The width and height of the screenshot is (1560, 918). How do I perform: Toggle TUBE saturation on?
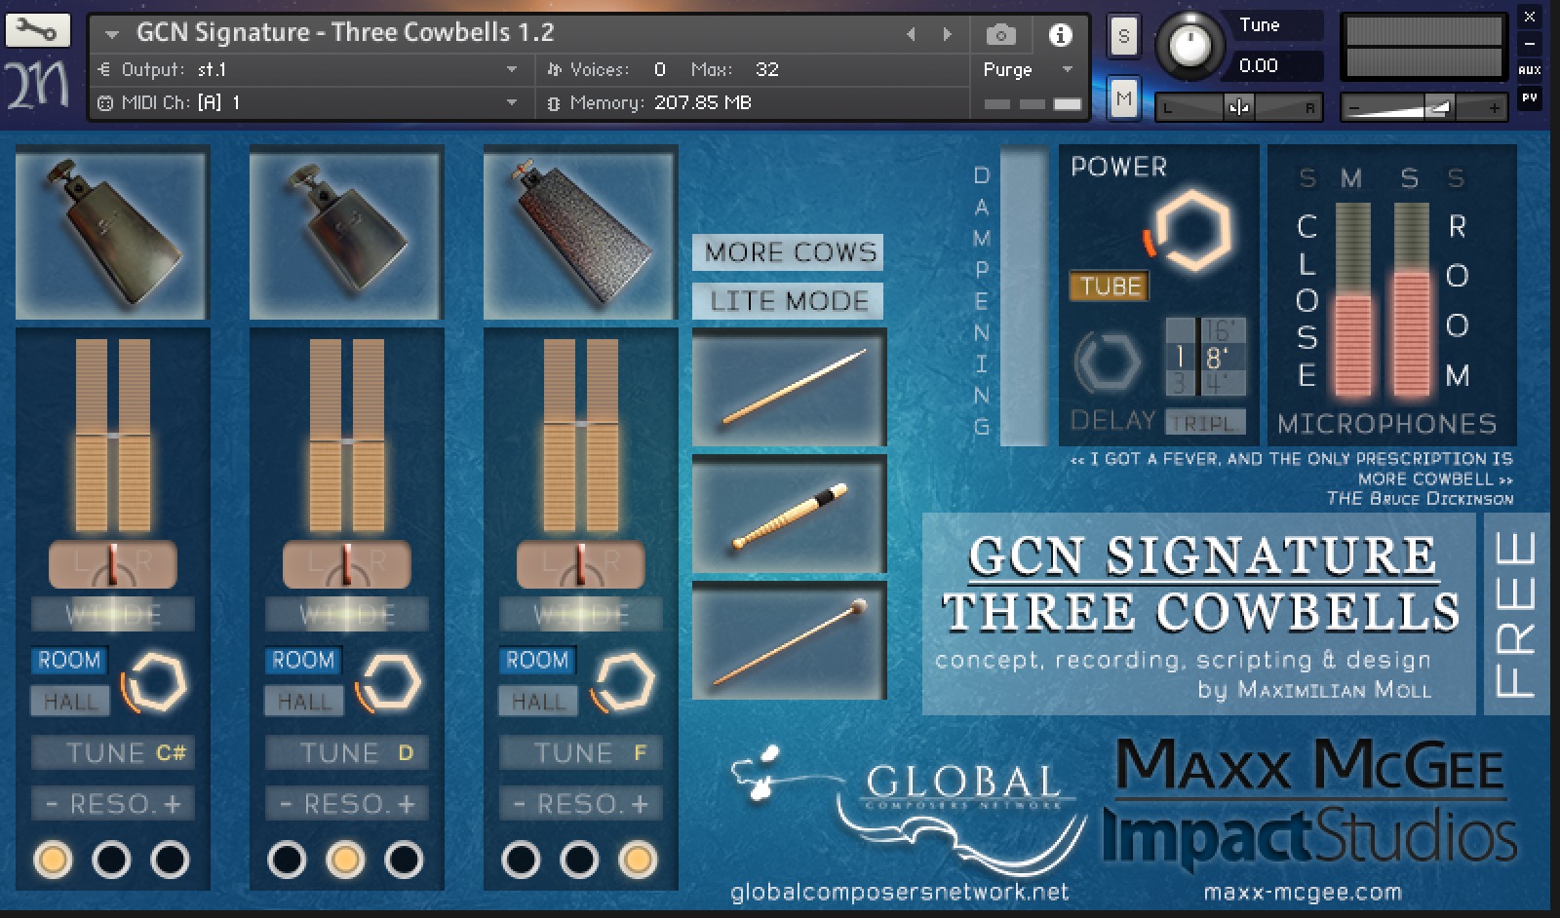tap(1110, 286)
